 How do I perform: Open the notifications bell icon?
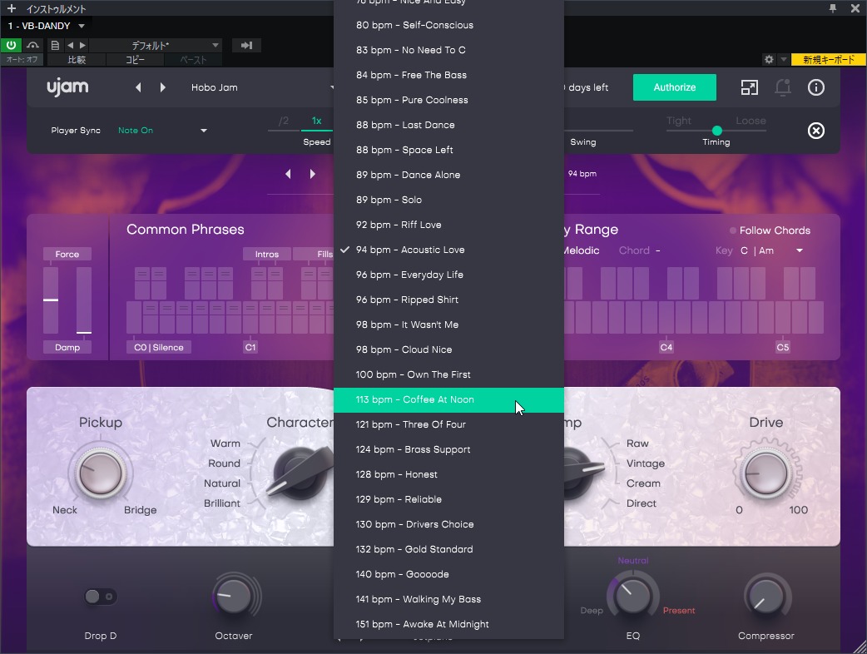pyautogui.click(x=782, y=87)
